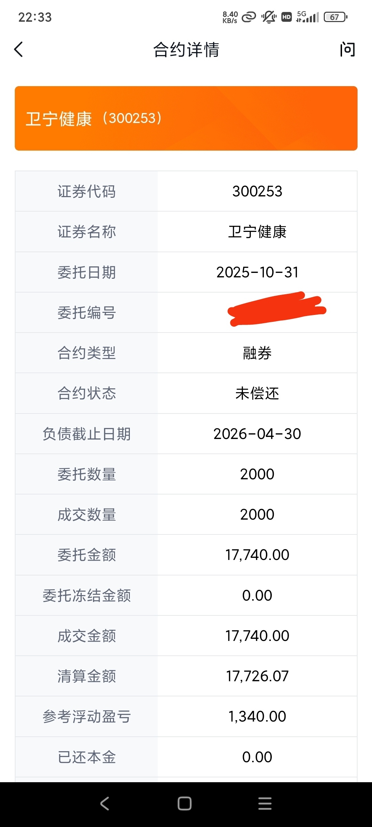The image size is (372, 827).
Task: Tap the 合约状态 value 未偿还
Action: pyautogui.click(x=257, y=394)
